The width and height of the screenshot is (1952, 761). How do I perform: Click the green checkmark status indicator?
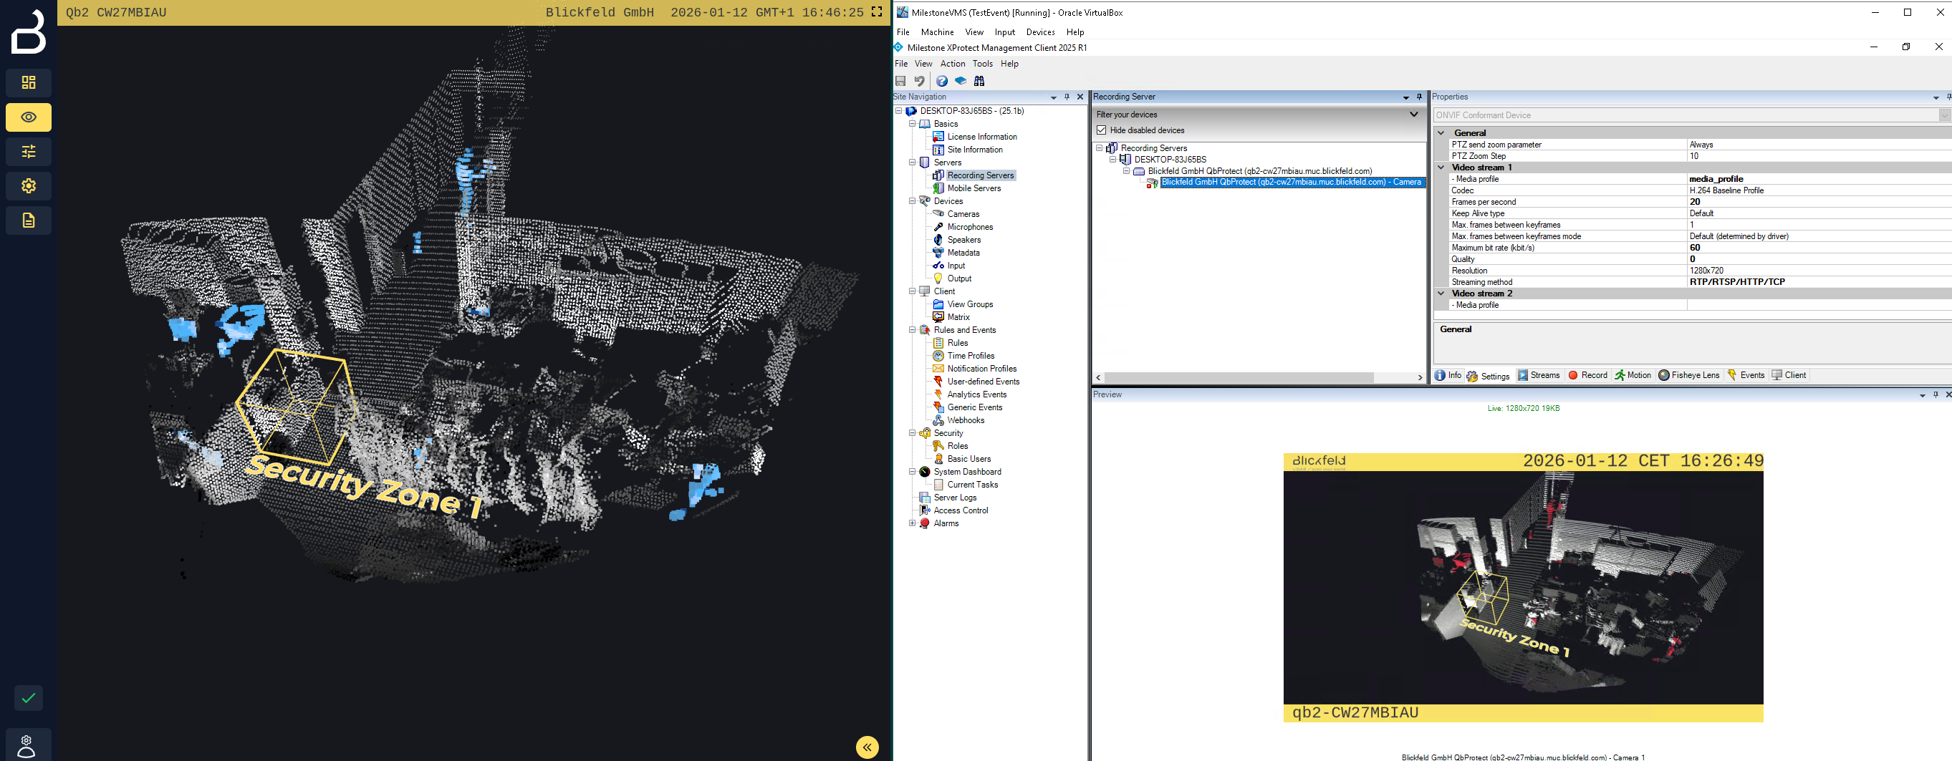pyautogui.click(x=29, y=697)
